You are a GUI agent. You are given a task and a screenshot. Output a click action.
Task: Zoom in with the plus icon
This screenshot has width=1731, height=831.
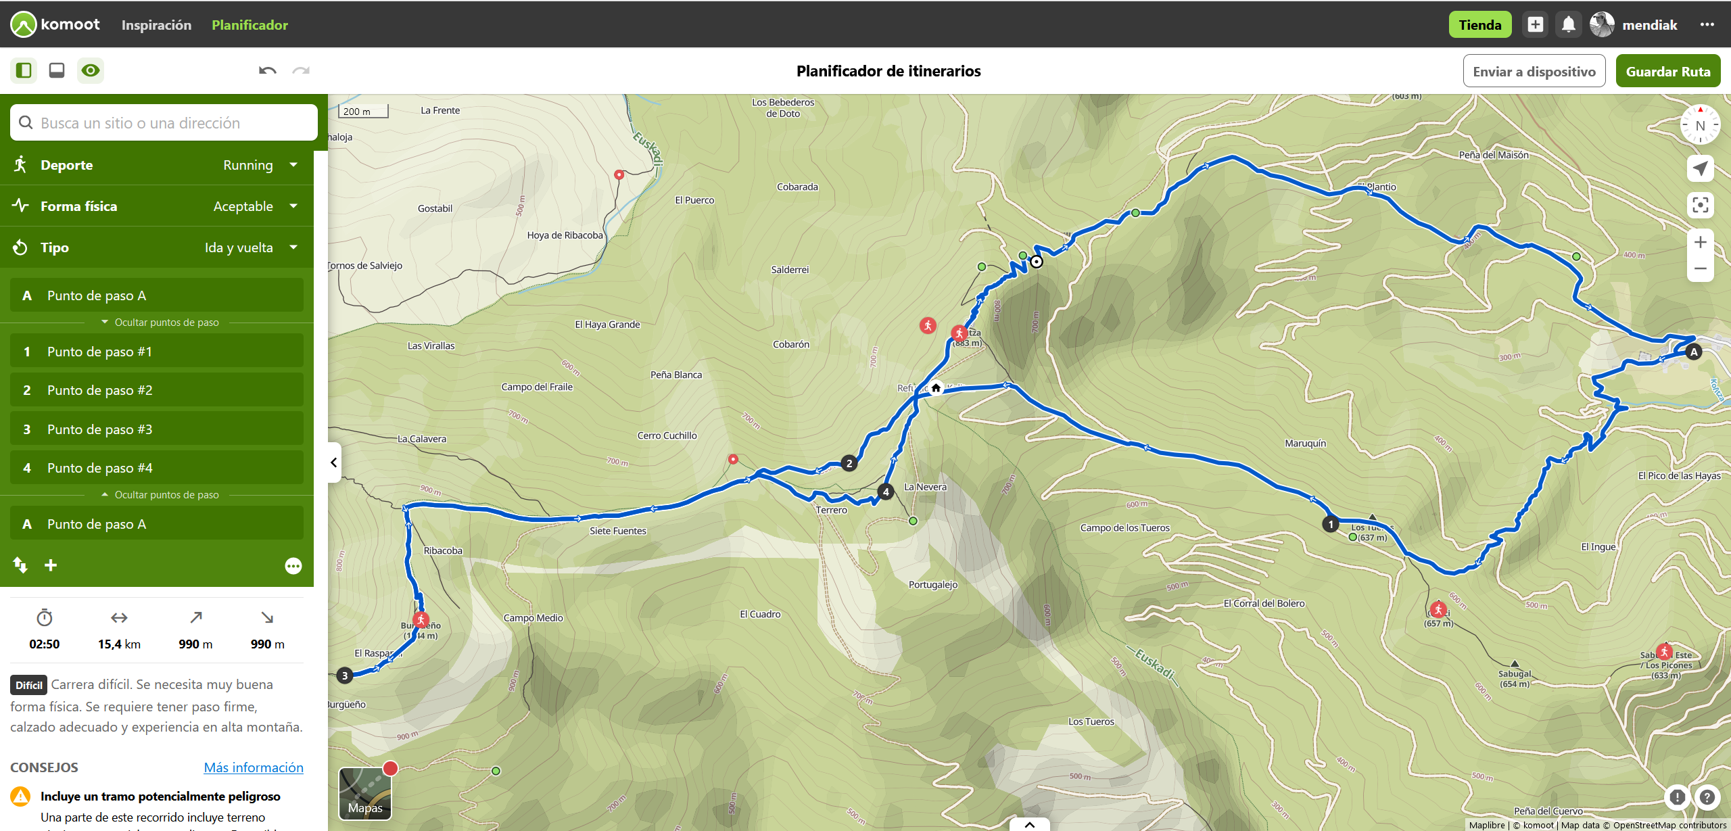coord(1700,242)
